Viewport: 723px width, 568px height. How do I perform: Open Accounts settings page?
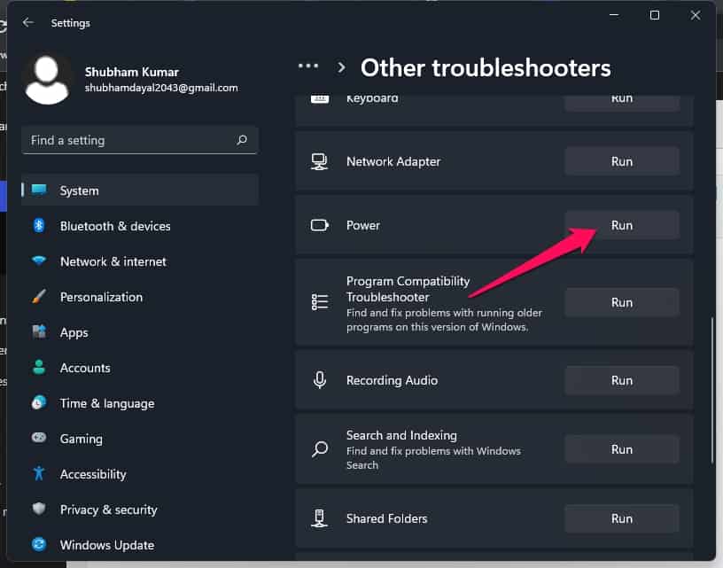[x=140, y=368]
